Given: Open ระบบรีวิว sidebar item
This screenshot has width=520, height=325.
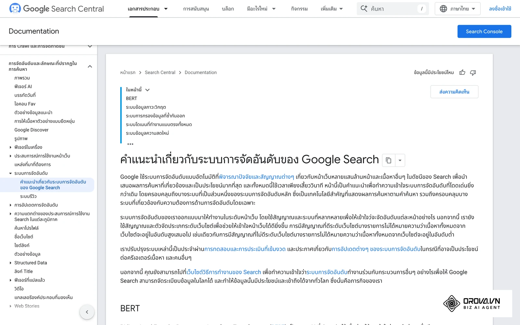Looking at the screenshot, I should (x=28, y=196).
